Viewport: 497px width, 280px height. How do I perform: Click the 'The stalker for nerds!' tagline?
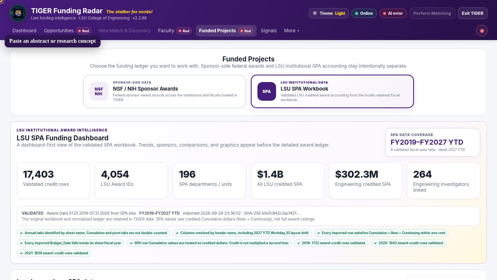[x=129, y=12]
